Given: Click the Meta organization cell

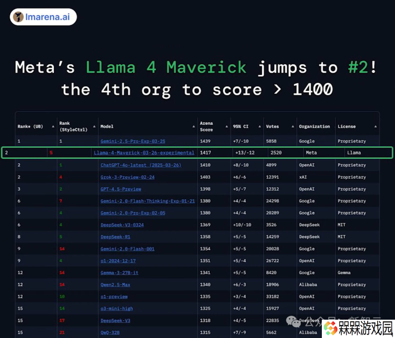Looking at the screenshot, I should click(x=311, y=153).
